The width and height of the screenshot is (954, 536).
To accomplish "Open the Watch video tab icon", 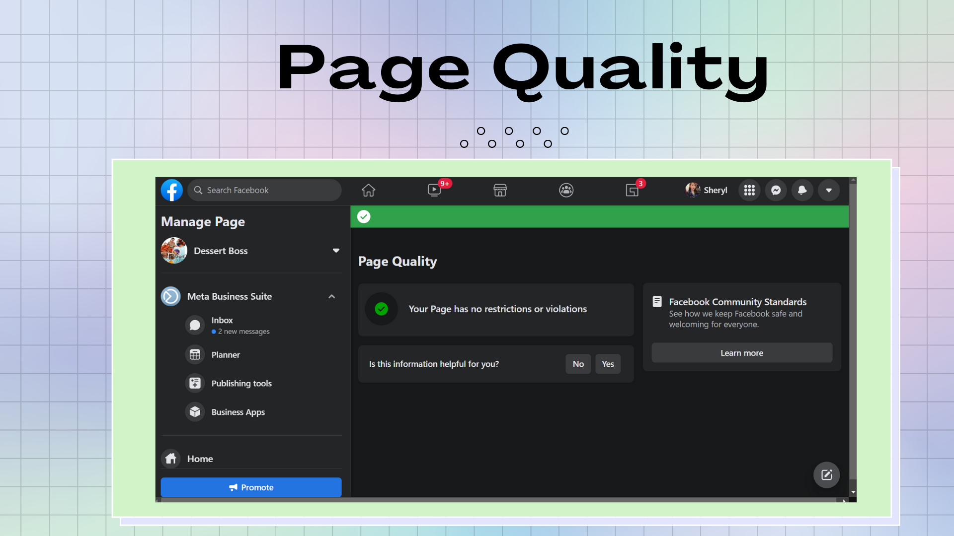I will click(x=434, y=190).
